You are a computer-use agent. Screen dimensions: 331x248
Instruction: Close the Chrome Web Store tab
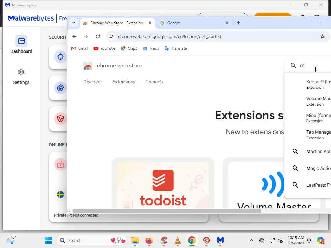click(x=150, y=23)
